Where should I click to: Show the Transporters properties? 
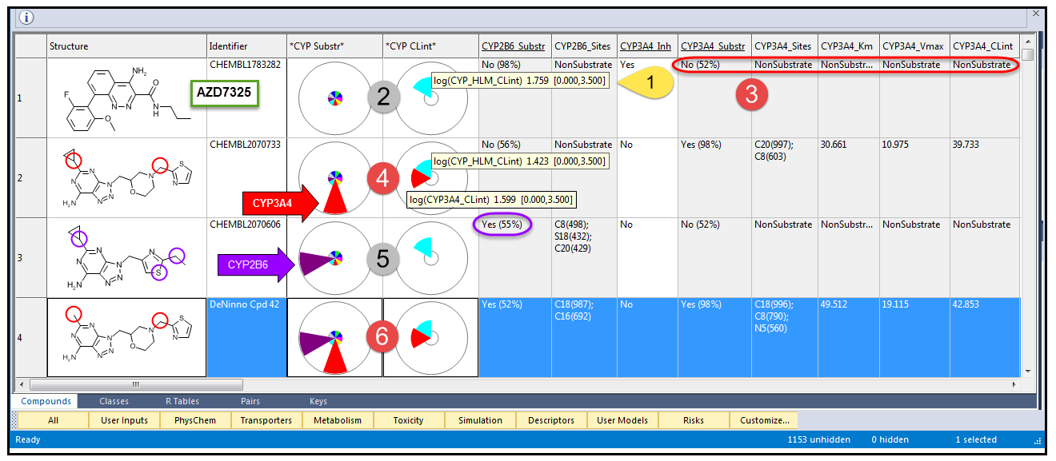(x=266, y=420)
